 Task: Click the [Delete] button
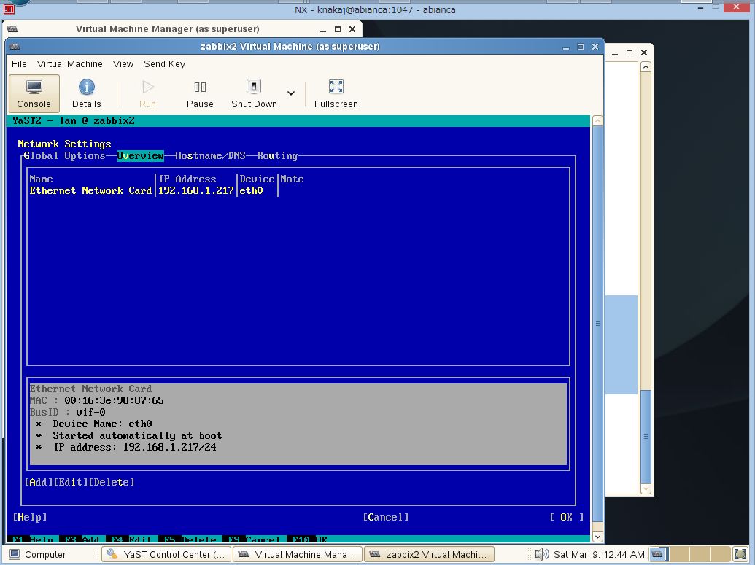pyautogui.click(x=112, y=482)
